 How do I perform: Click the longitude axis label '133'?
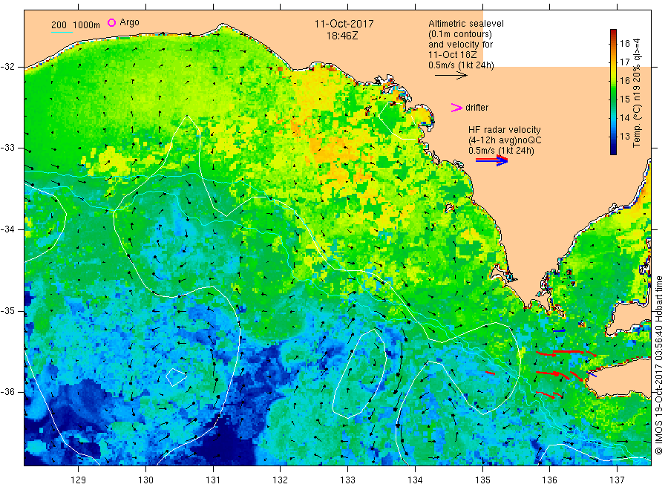[347, 480]
